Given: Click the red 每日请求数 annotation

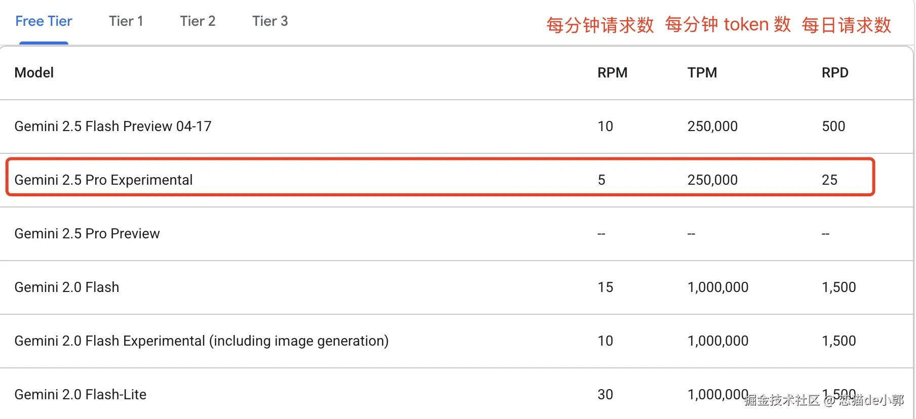Looking at the screenshot, I should [846, 25].
